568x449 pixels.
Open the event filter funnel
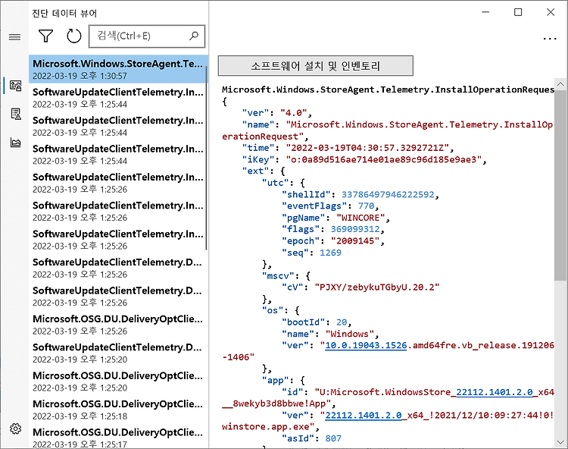coord(45,36)
